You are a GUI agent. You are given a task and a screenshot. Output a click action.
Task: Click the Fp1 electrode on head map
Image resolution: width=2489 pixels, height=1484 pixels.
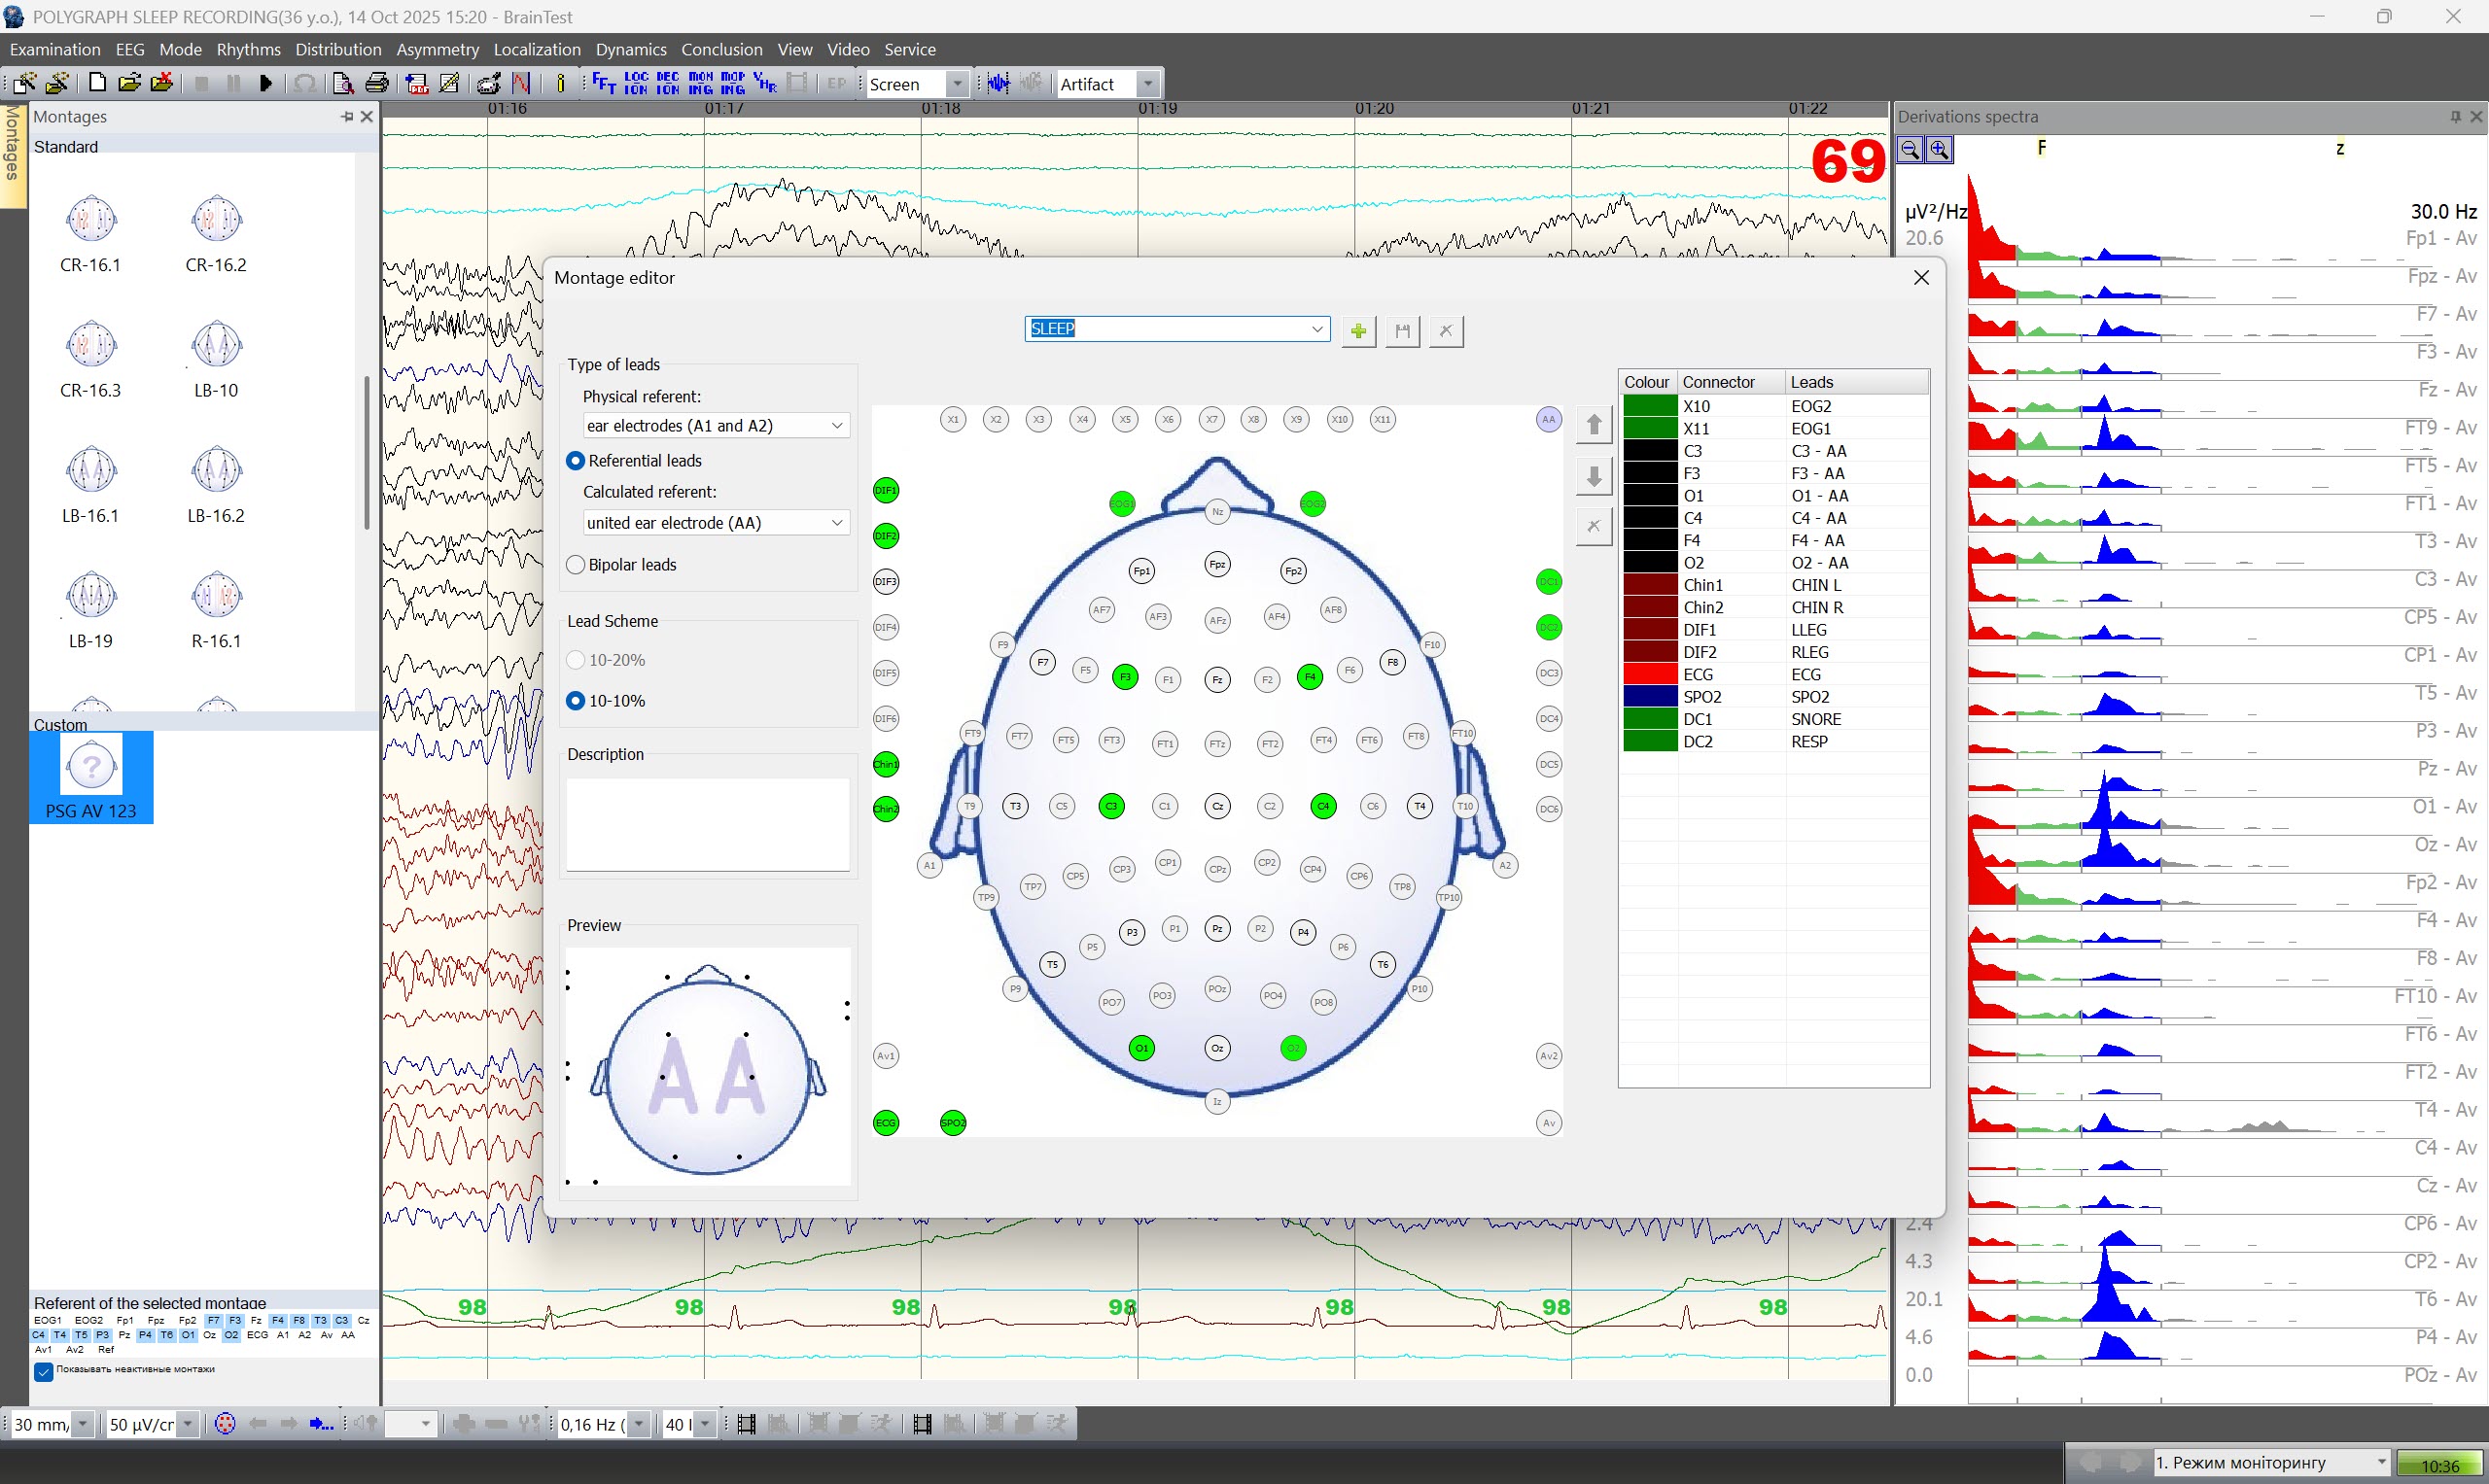[x=1140, y=571]
